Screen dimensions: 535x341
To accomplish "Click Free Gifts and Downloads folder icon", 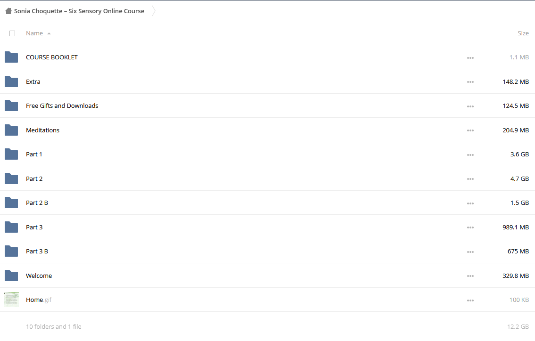I will [11, 106].
